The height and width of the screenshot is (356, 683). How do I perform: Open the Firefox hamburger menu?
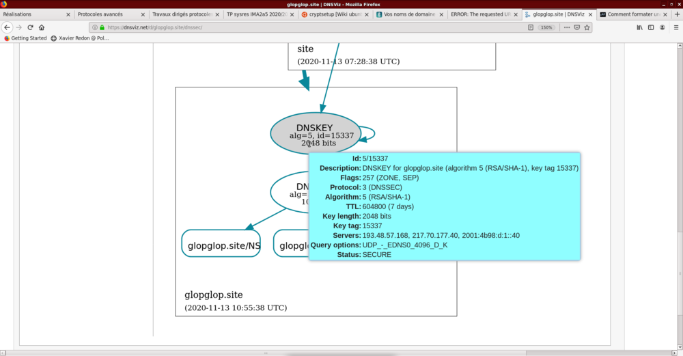click(x=675, y=27)
